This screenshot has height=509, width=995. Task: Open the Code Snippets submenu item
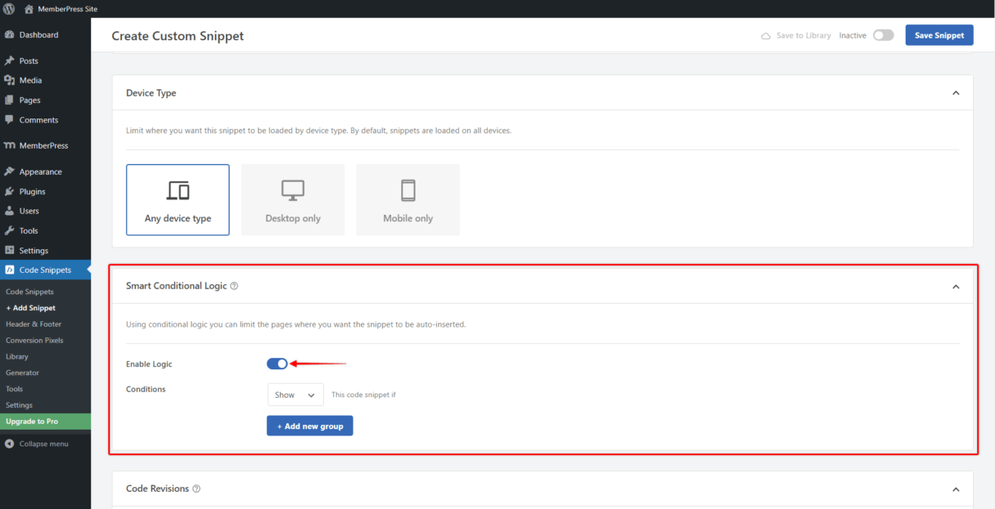(29, 292)
